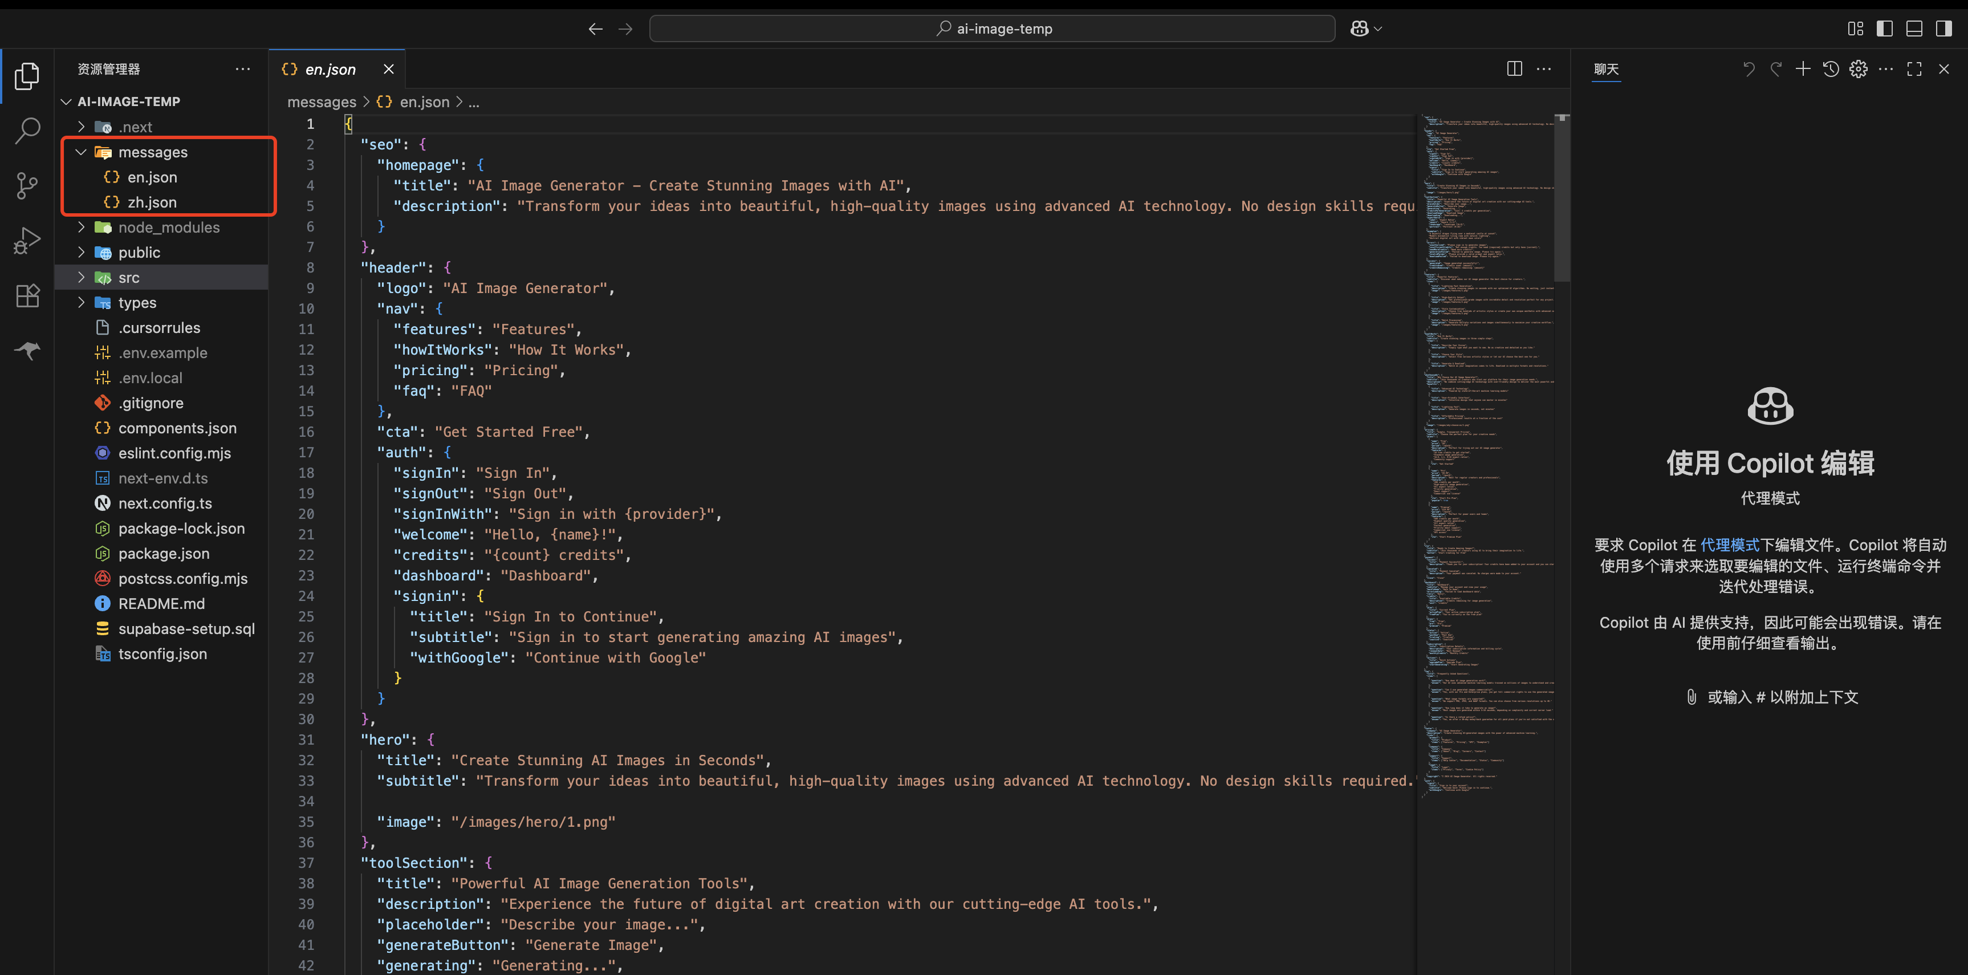Undo last chat edit in Copilot panel
The height and width of the screenshot is (975, 1968).
coord(1748,70)
